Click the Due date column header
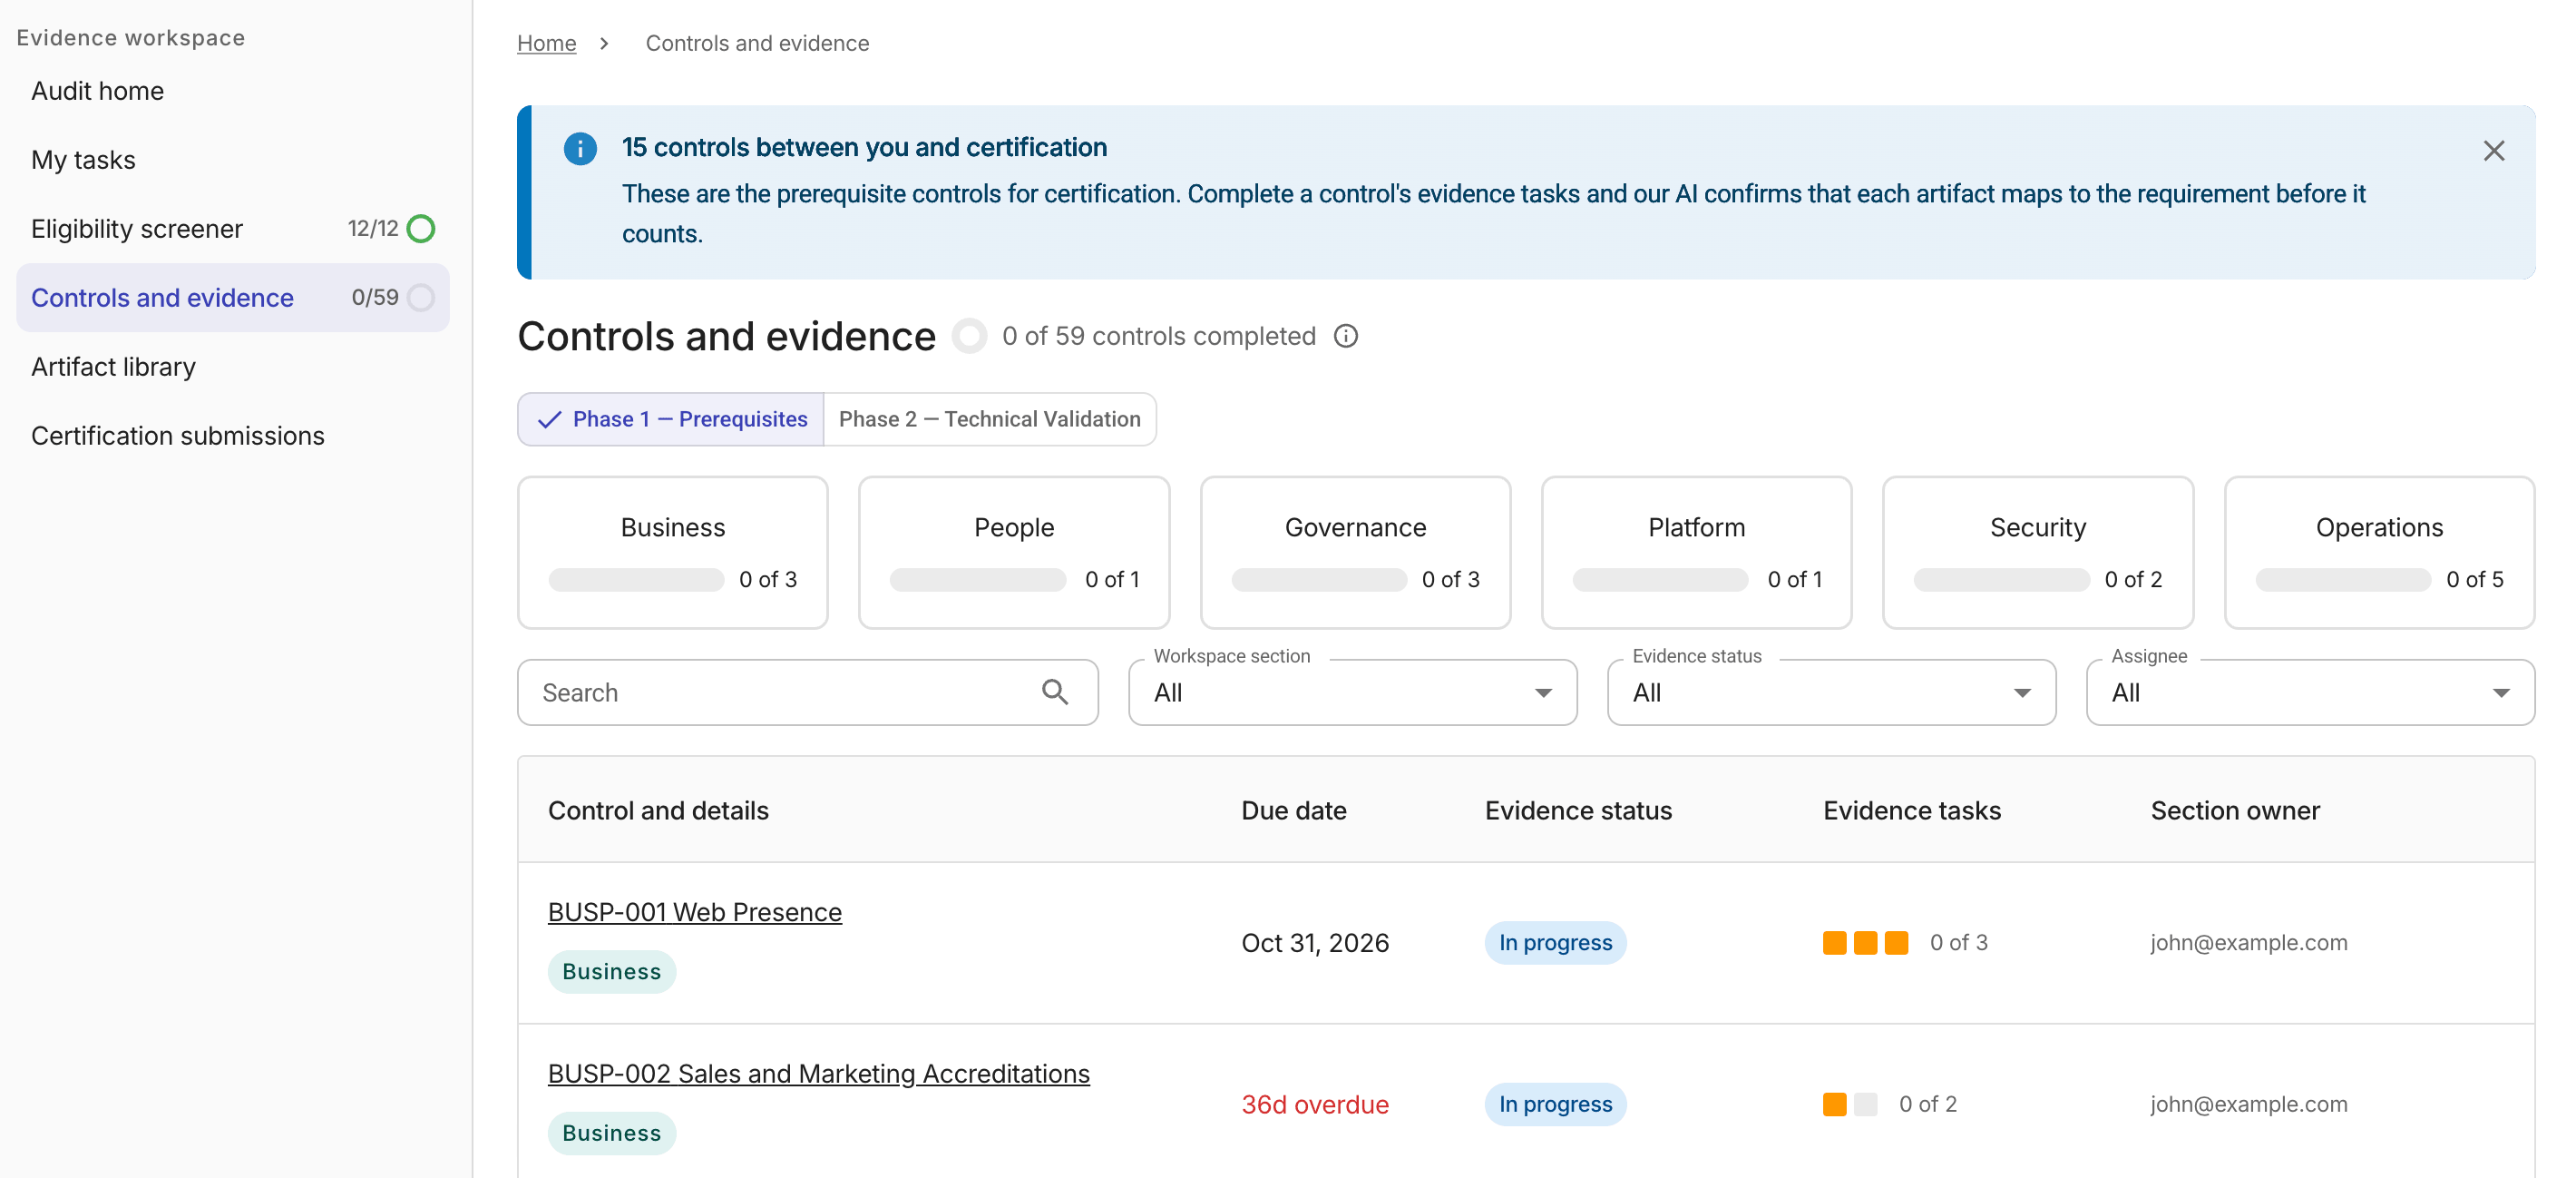 (1294, 810)
